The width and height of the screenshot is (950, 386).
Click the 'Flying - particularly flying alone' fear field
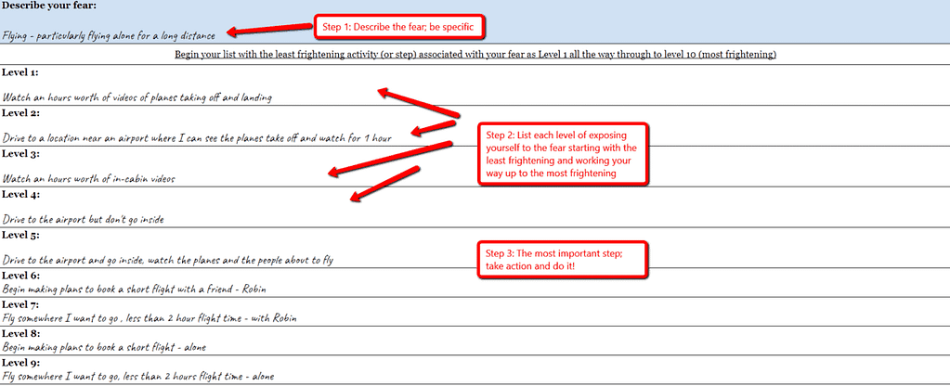click(x=109, y=36)
